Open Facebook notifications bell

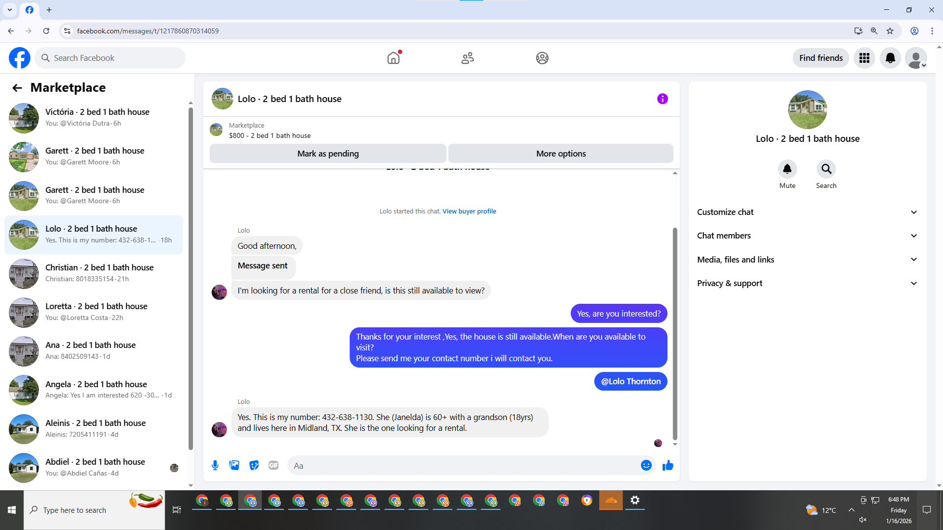(890, 58)
